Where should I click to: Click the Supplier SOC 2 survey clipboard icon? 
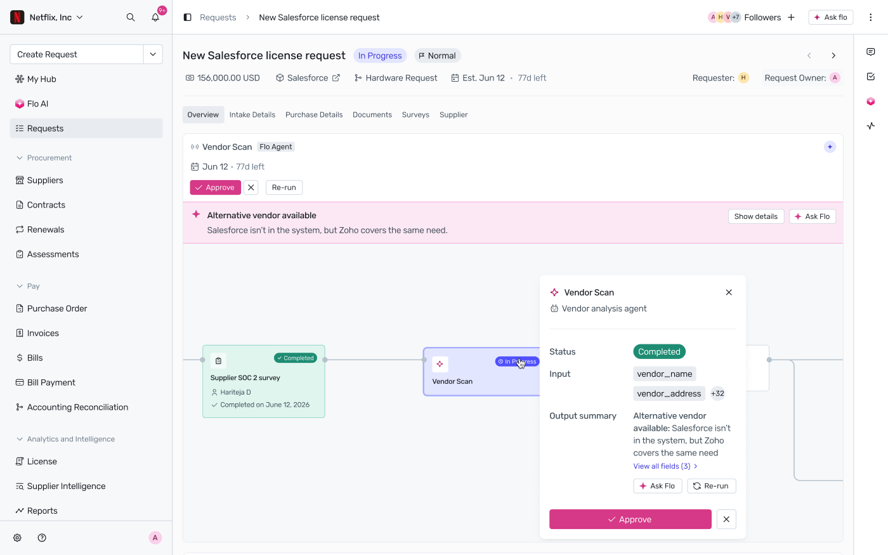[x=218, y=361]
